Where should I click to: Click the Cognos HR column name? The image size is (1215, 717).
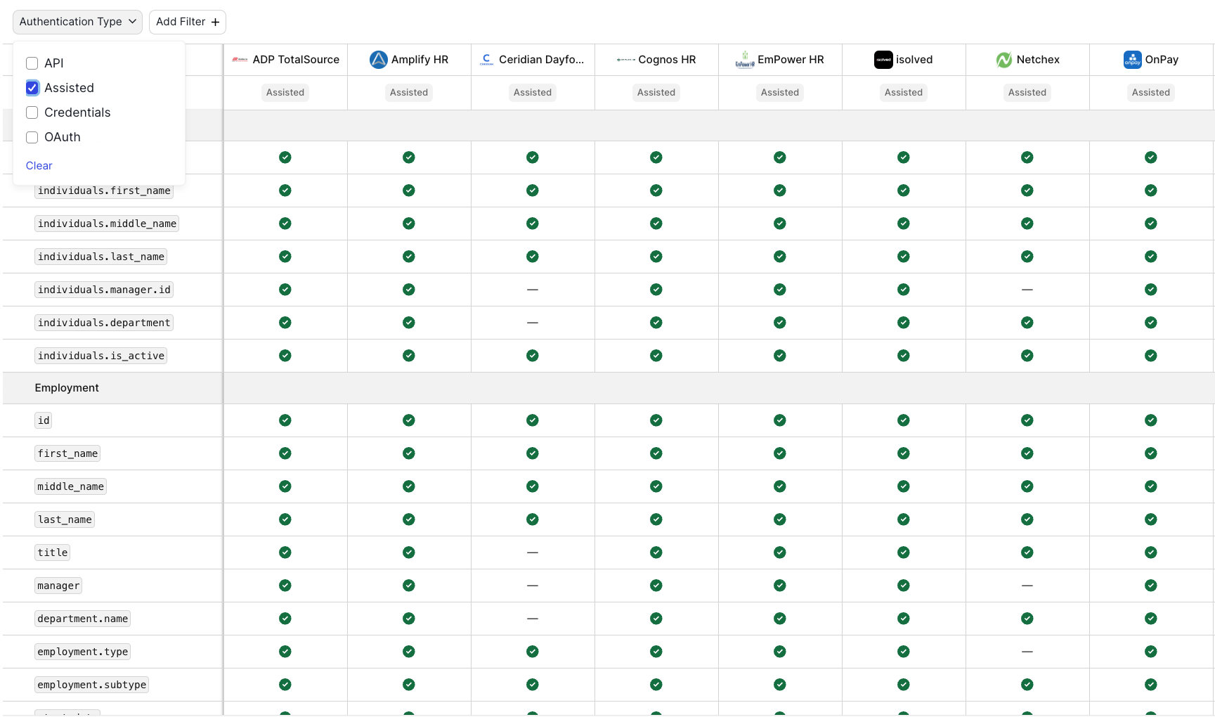667,60
